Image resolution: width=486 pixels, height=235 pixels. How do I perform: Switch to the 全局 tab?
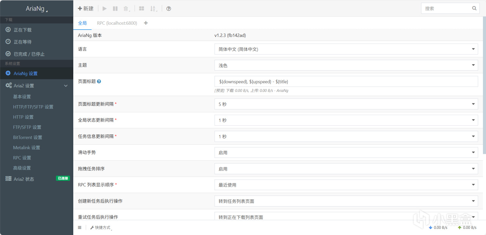coord(82,23)
